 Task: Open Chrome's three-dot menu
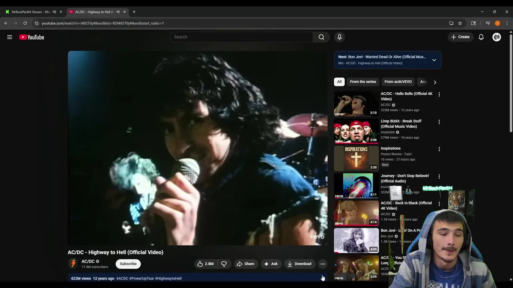[507, 23]
